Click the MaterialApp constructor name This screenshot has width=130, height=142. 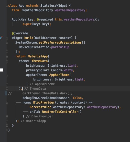click(38, 56)
